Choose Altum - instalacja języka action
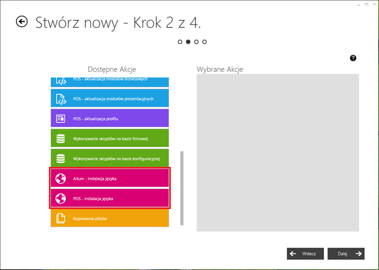Screen dimensions: 379x270 [x=110, y=178]
